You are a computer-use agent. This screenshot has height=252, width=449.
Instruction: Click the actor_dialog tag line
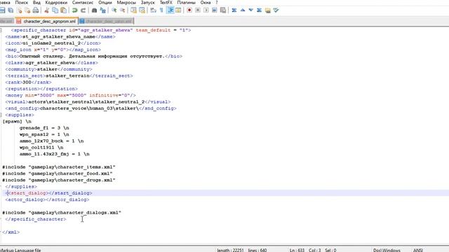[x=47, y=199]
